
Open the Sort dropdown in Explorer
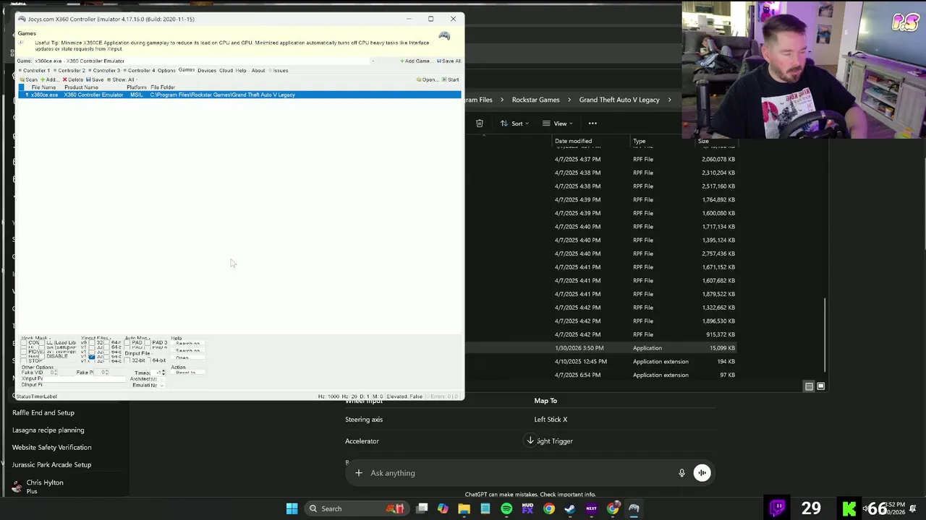click(x=514, y=123)
